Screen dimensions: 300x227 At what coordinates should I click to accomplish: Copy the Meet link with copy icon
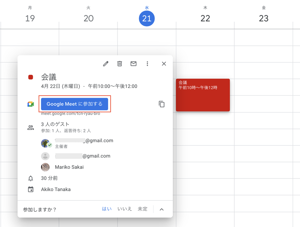pyautogui.click(x=162, y=104)
